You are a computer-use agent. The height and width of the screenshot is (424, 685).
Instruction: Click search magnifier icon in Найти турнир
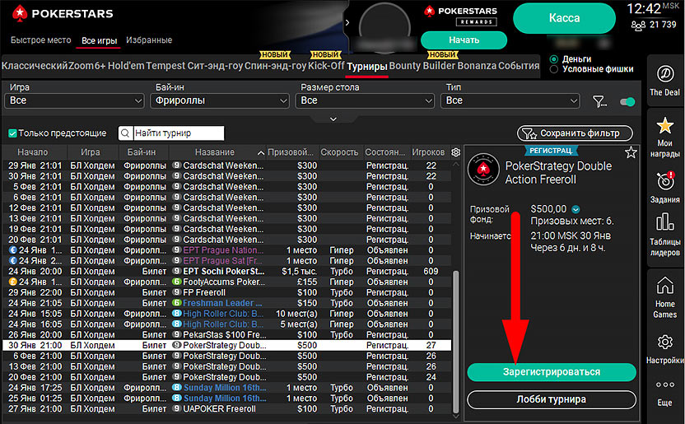tap(125, 133)
